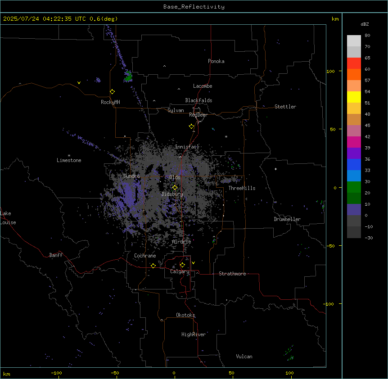Click the Sundre label
Image resolution: width=388 pixels, height=379 pixels.
pyautogui.click(x=131, y=176)
